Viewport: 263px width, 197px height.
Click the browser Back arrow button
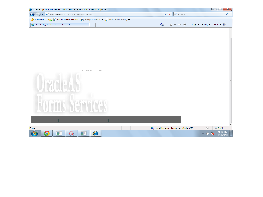32,14
